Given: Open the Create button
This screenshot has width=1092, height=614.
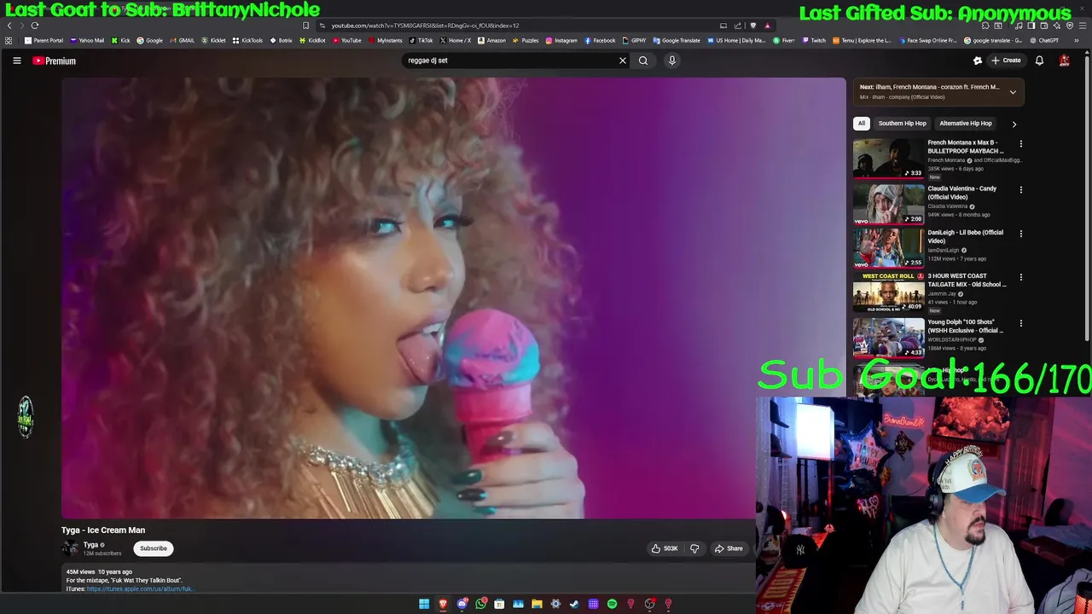Looking at the screenshot, I should pyautogui.click(x=1006, y=61).
